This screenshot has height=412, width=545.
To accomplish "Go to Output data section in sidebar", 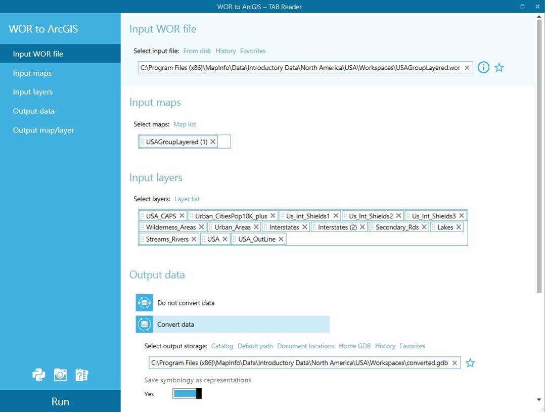I will point(60,111).
